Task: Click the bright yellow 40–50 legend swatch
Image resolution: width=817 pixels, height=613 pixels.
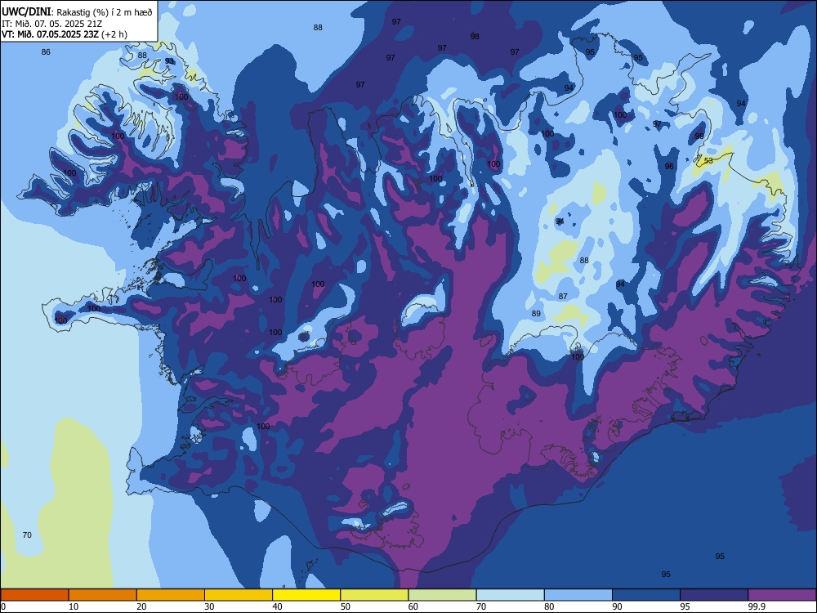Action: [306, 595]
